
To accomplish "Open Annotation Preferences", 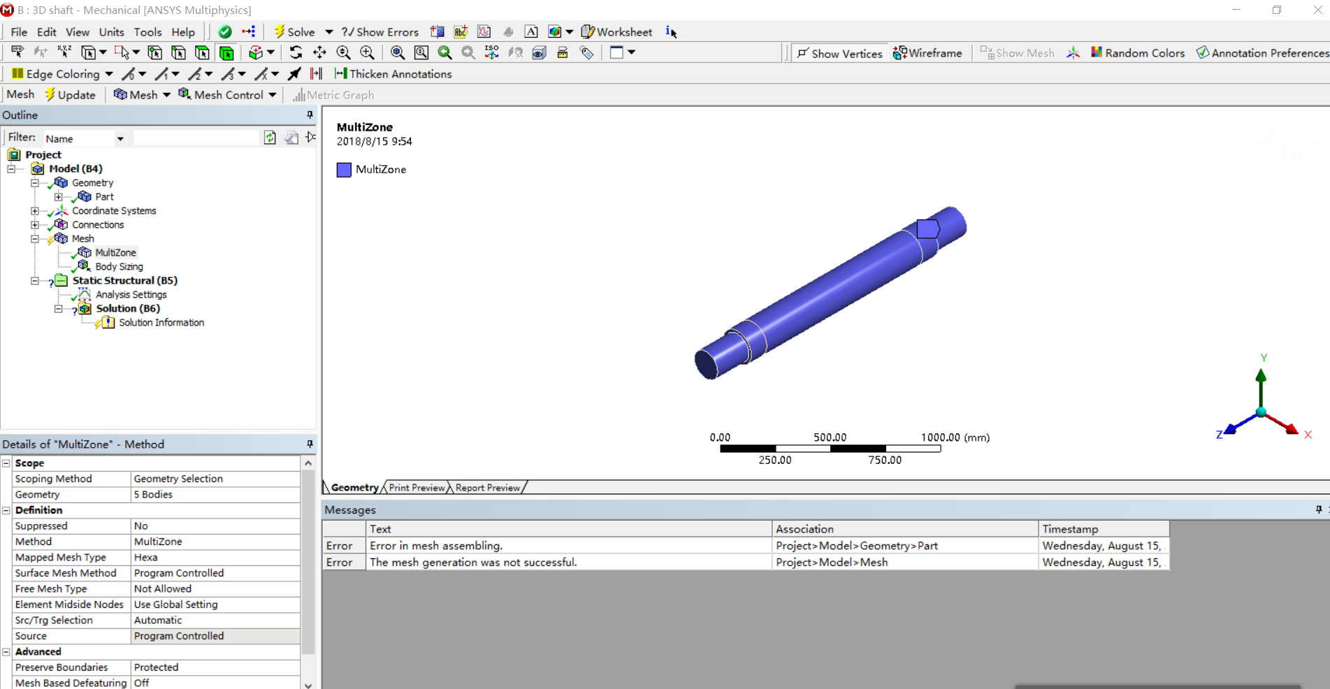I will [x=1262, y=53].
